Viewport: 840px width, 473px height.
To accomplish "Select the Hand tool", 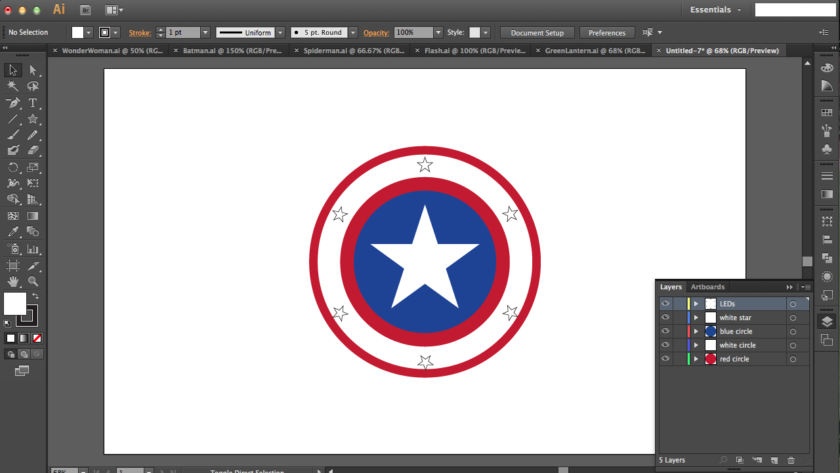I will coord(12,281).
